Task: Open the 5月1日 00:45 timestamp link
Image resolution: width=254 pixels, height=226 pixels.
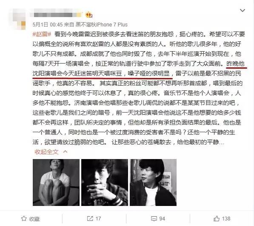Action: (48, 25)
